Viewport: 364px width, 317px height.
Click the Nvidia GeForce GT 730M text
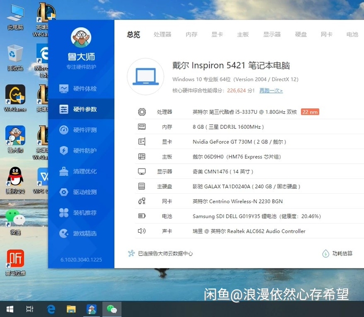click(239, 142)
